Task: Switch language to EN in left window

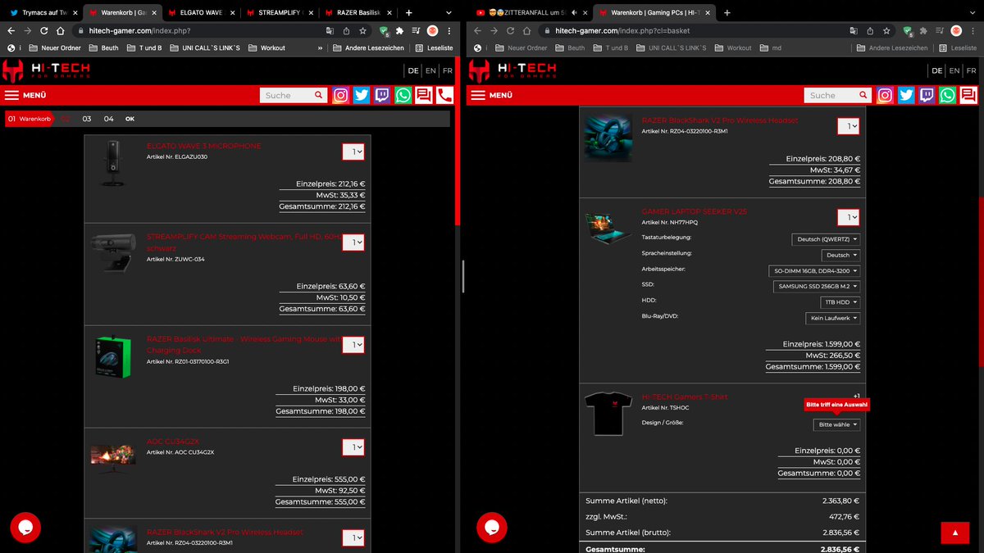Action: [430, 70]
